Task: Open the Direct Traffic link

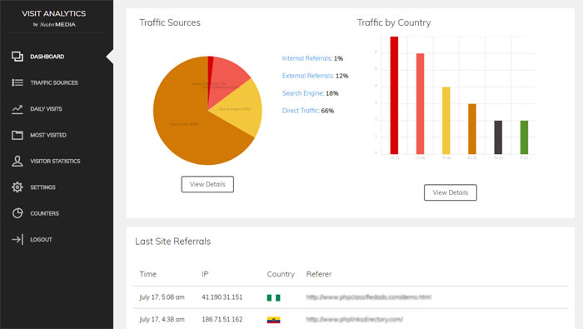Action: coord(301,111)
